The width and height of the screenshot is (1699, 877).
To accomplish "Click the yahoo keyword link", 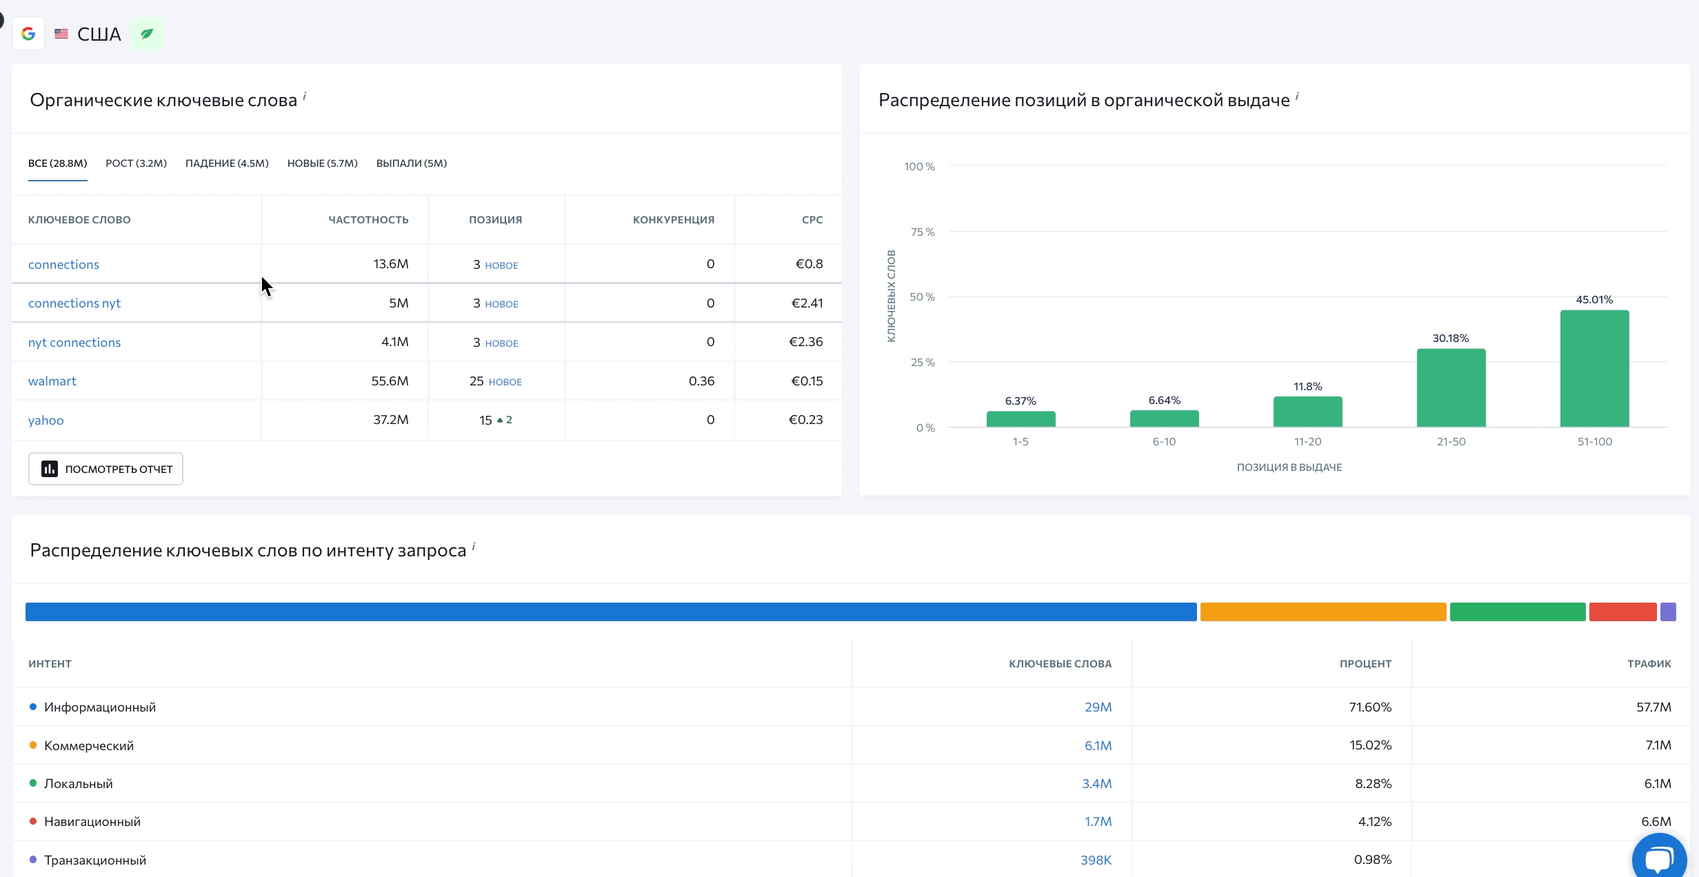I will 46,421.
